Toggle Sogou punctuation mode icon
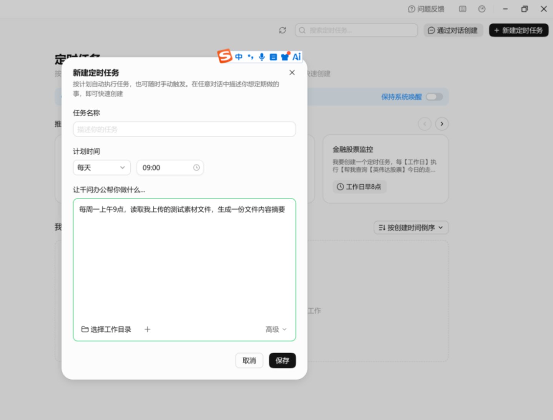The image size is (553, 420). pyautogui.click(x=251, y=57)
